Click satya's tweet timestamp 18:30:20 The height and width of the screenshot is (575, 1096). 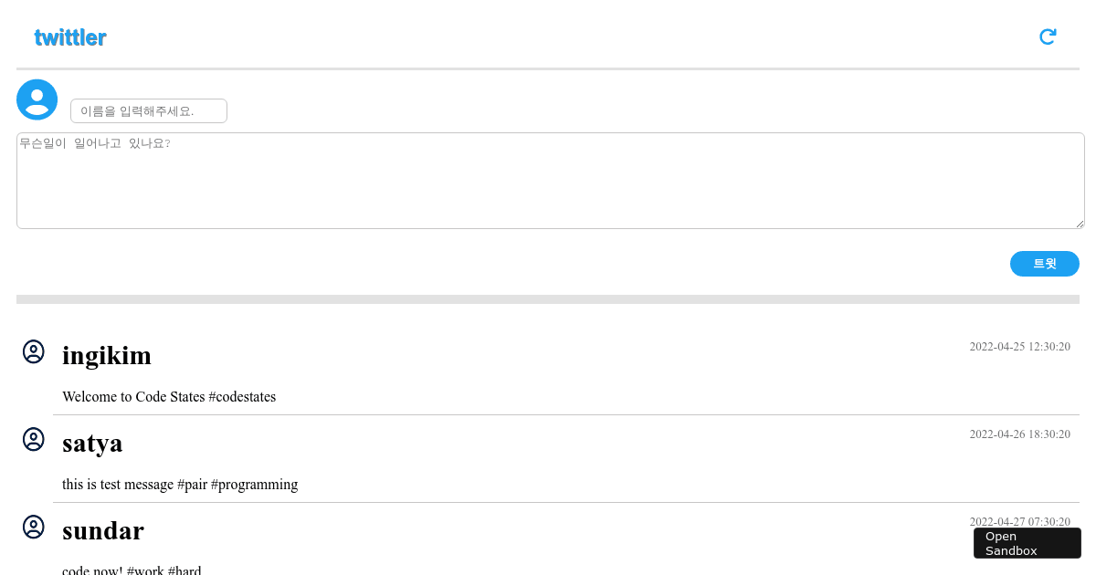pyautogui.click(x=1019, y=434)
